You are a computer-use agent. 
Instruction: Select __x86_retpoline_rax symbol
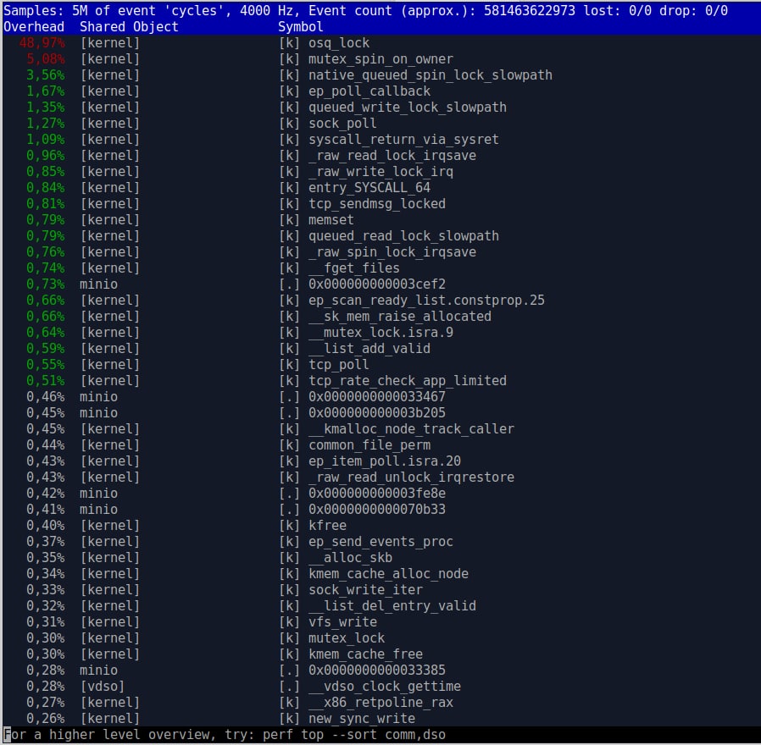click(380, 703)
